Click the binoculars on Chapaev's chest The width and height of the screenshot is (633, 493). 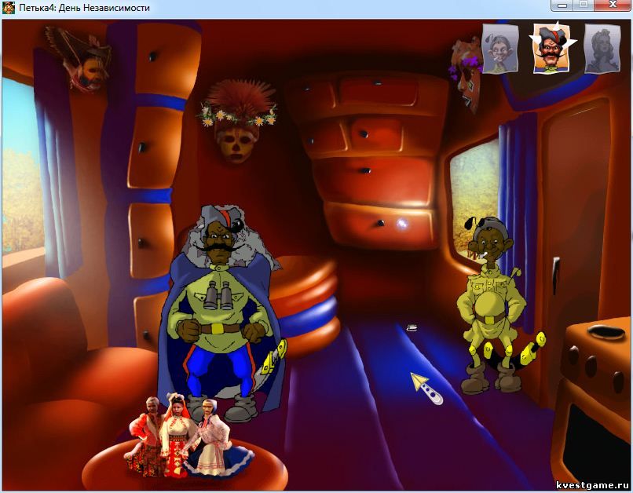pos(217,295)
